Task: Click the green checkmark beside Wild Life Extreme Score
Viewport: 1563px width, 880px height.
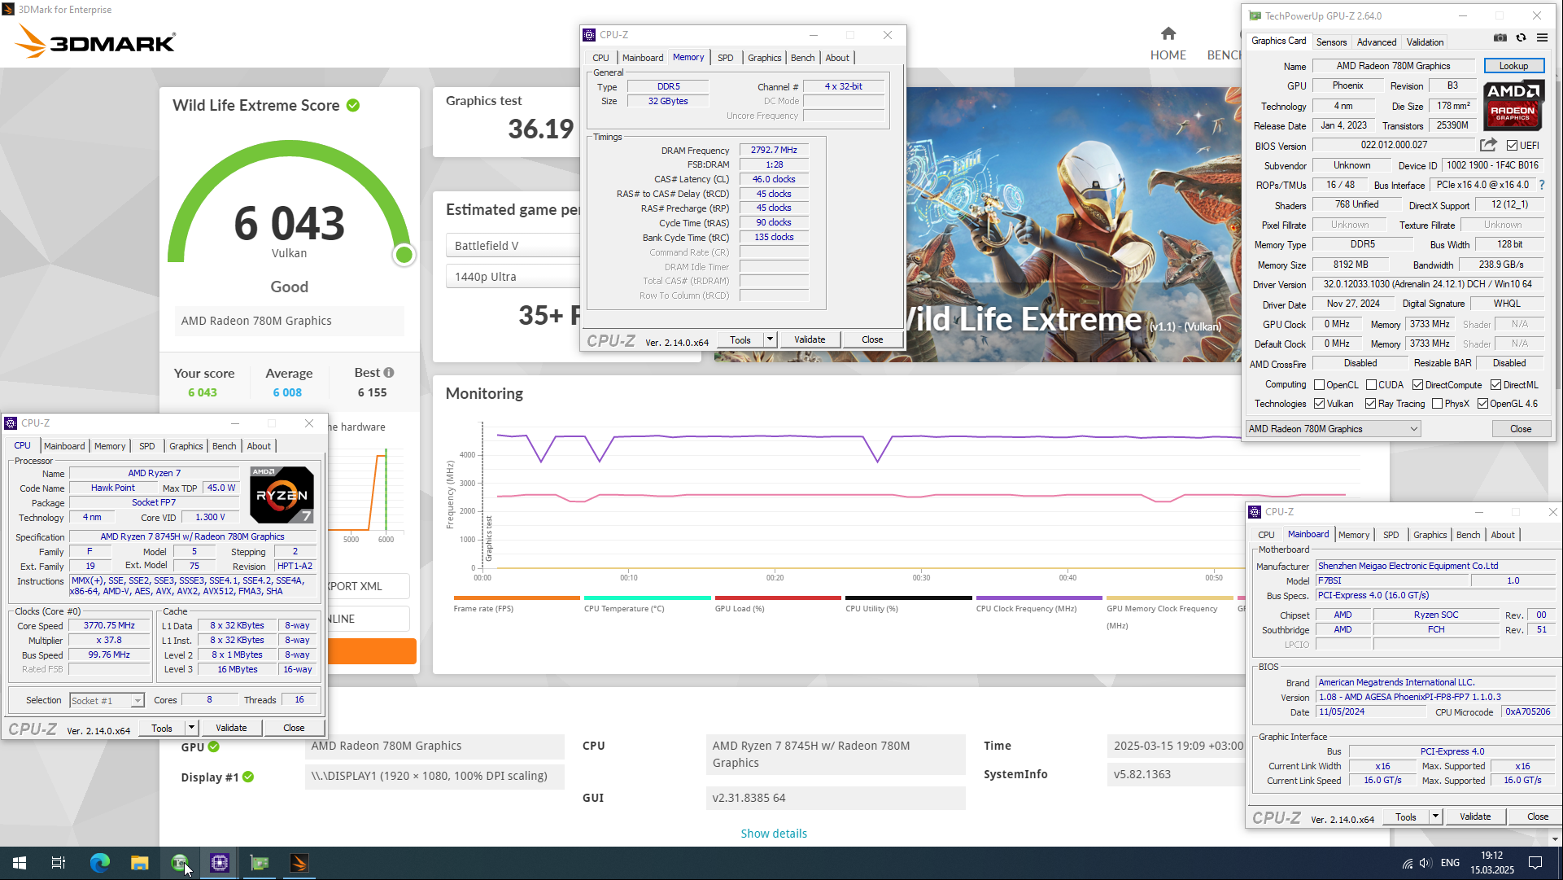Action: (353, 105)
